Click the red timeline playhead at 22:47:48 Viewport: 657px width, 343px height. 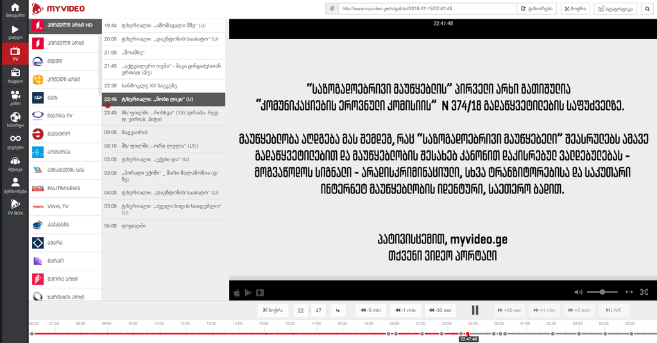[x=468, y=334]
